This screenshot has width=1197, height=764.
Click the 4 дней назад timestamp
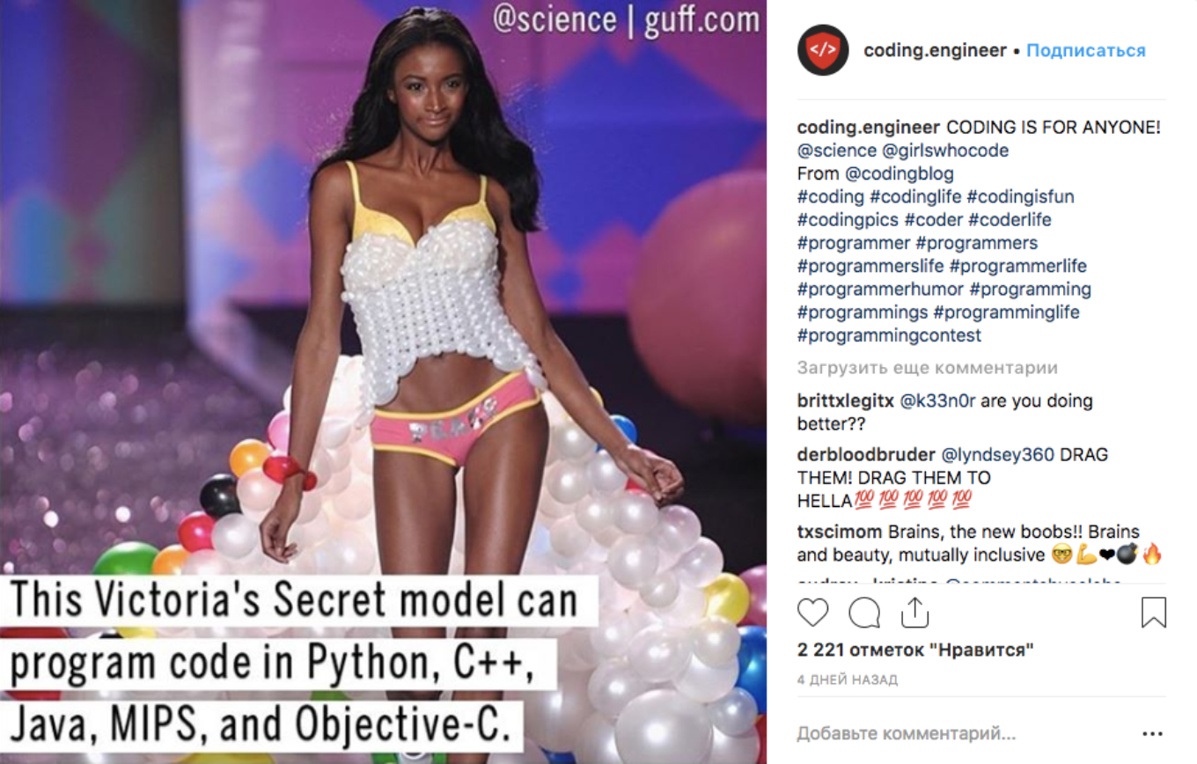848,680
